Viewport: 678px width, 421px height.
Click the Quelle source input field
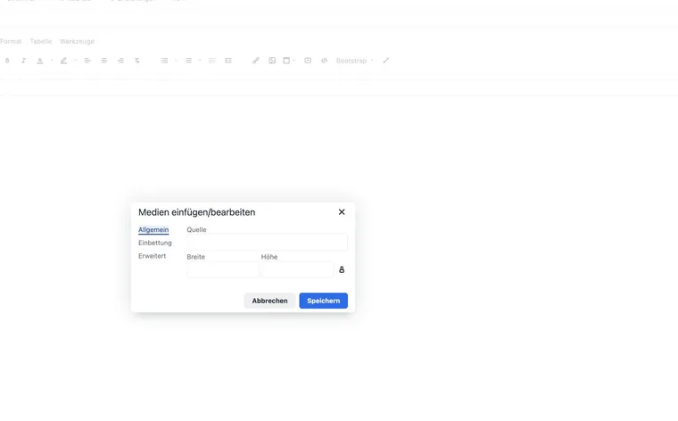268,243
